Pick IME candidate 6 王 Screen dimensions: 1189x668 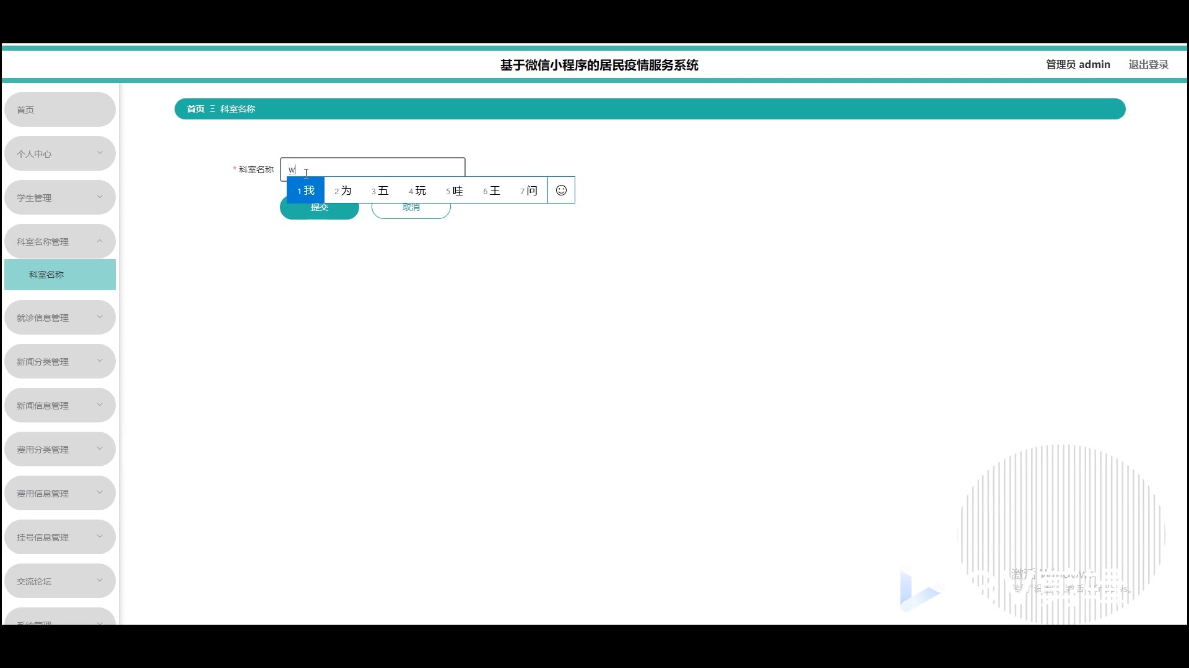(x=492, y=191)
